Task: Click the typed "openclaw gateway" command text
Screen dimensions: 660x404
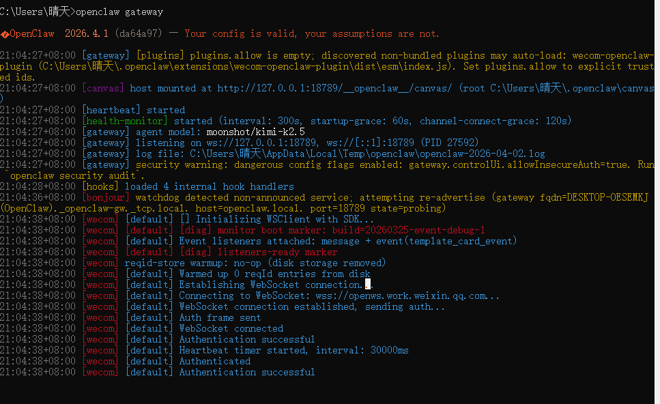Action: (x=119, y=12)
